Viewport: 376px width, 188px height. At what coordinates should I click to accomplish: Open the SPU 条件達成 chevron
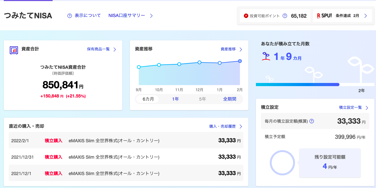(x=366, y=16)
